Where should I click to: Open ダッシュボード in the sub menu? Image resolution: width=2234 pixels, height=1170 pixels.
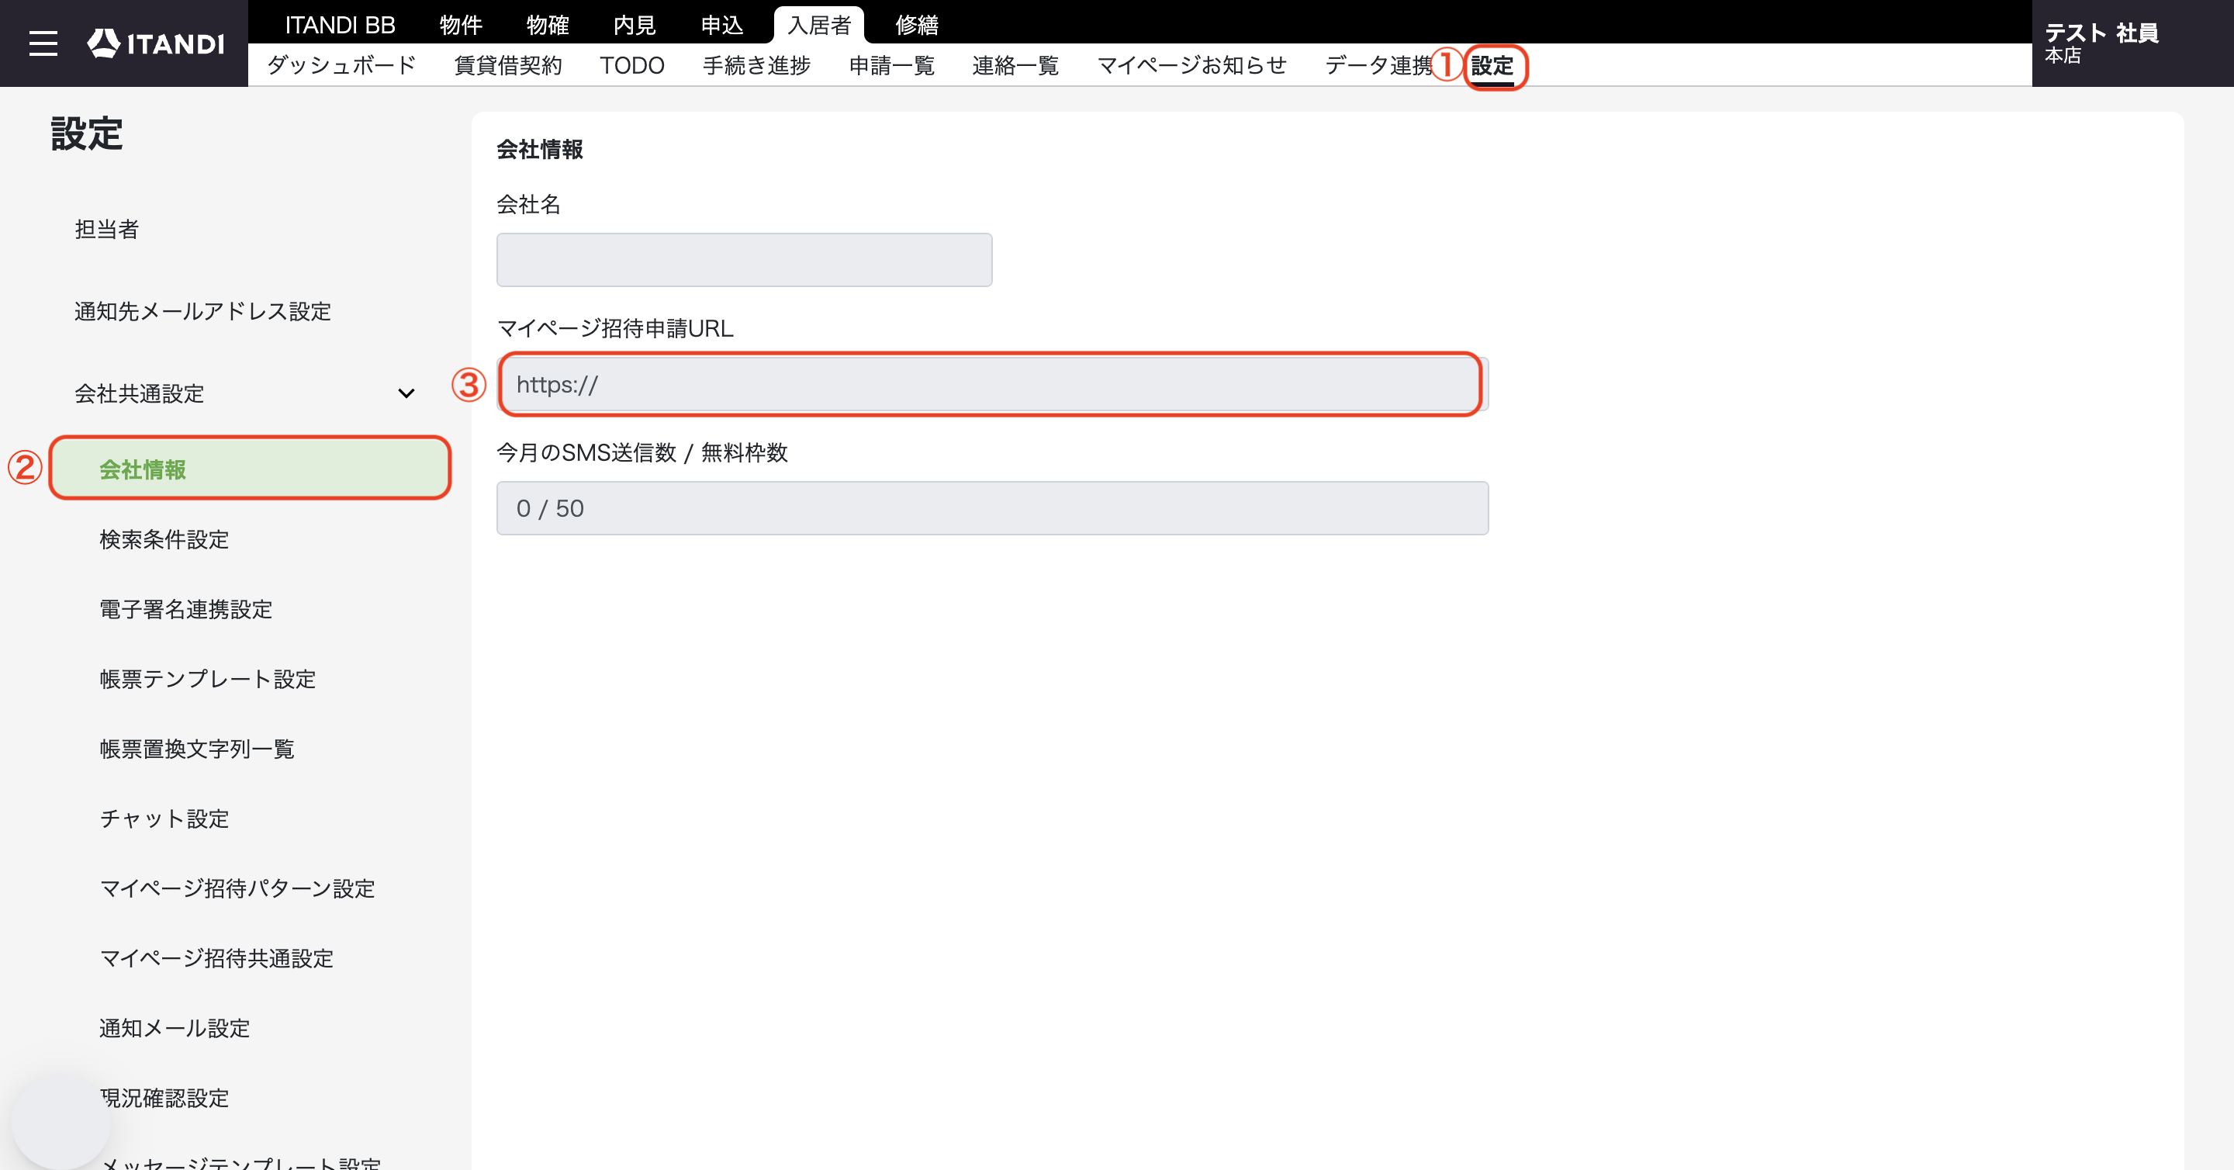[x=341, y=65]
